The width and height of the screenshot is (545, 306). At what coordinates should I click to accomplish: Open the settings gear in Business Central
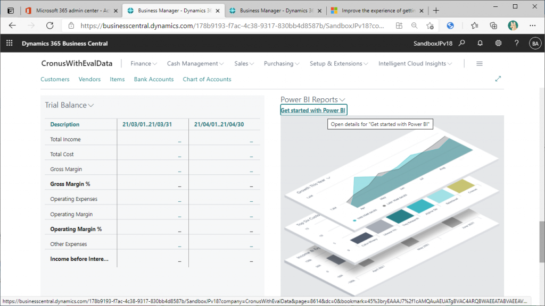click(x=498, y=43)
